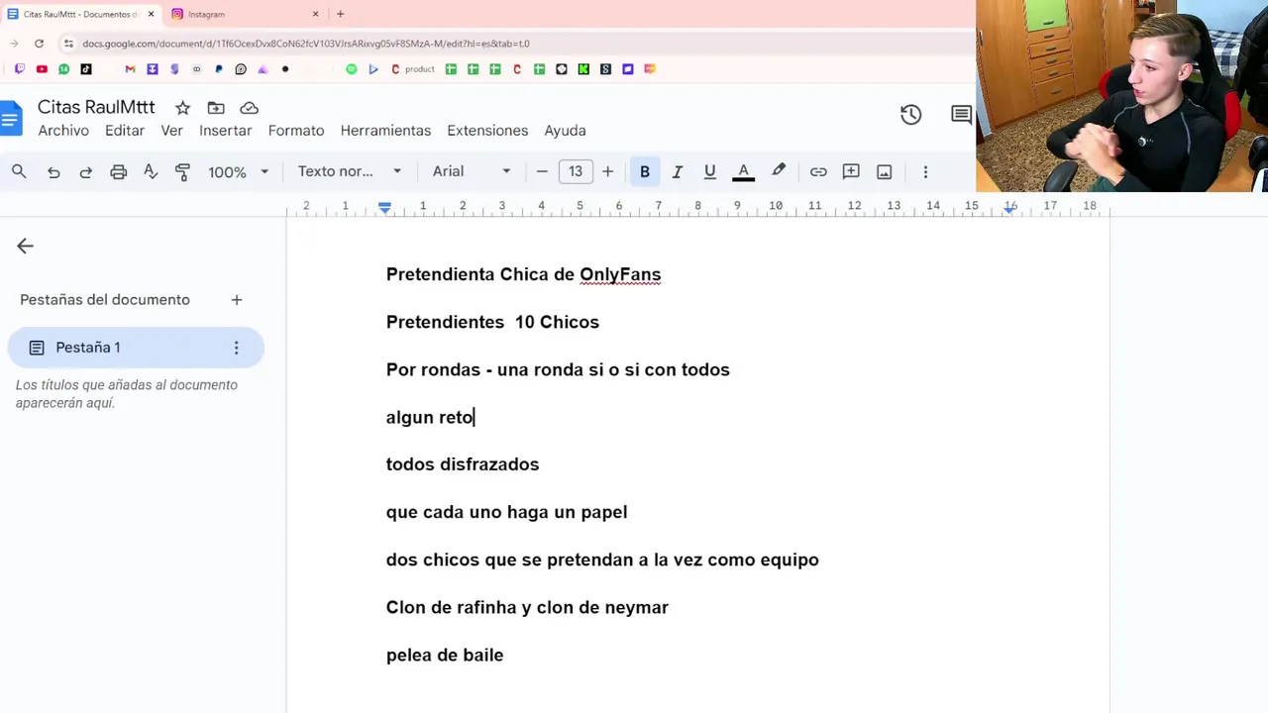Go forward in browser history
Screen dimensions: 1268x713
pyautogui.click(x=14, y=44)
